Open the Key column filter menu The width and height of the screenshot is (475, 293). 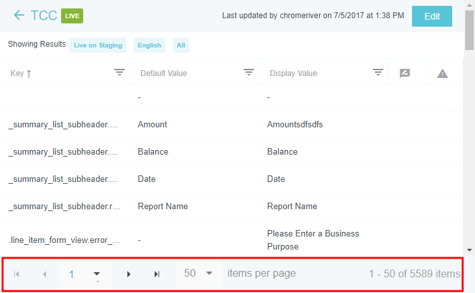click(x=120, y=73)
